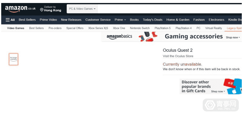Click Shop now on the Gaming accessories banner
Screen dimensions: 246x115
[x=233, y=38]
